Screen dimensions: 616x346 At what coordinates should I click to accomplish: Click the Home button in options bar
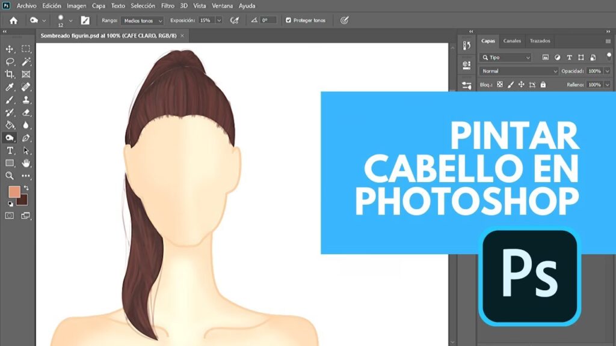click(x=13, y=20)
